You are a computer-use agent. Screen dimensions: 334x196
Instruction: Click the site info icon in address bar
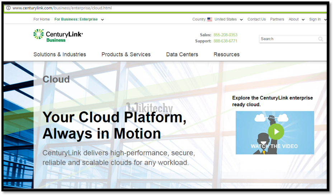click(8, 8)
